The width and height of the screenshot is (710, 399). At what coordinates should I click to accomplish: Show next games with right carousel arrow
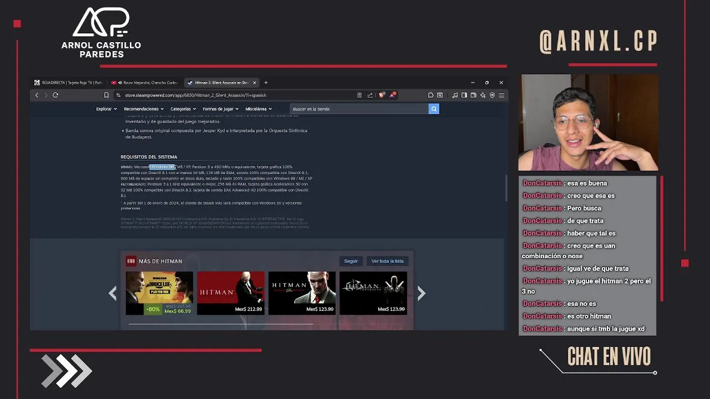421,293
